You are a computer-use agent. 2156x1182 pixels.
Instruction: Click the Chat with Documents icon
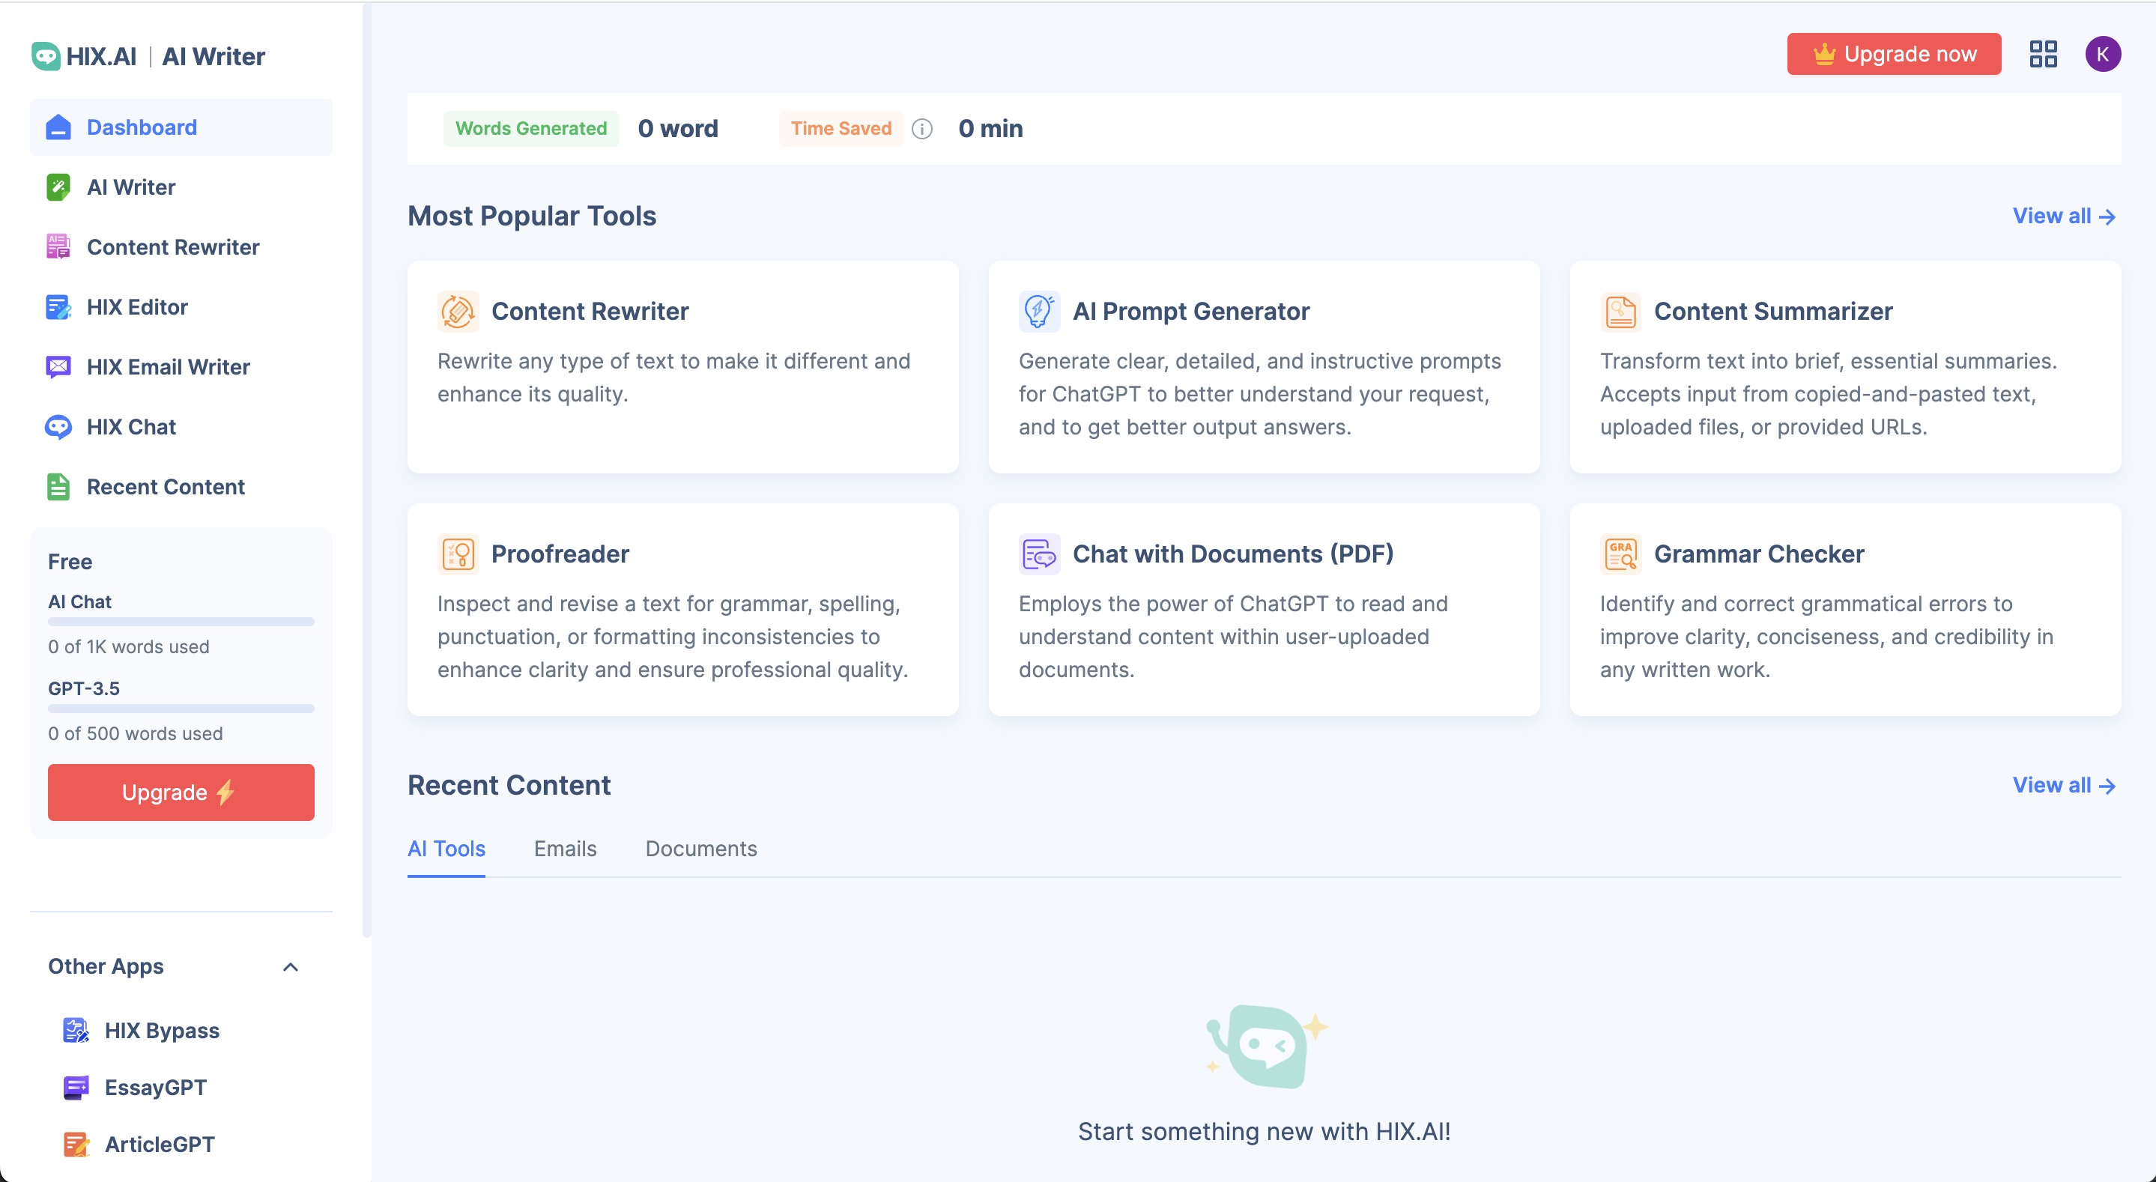click(1038, 554)
